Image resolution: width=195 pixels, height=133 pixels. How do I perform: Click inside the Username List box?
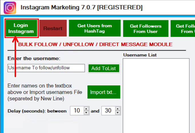pos(156,94)
